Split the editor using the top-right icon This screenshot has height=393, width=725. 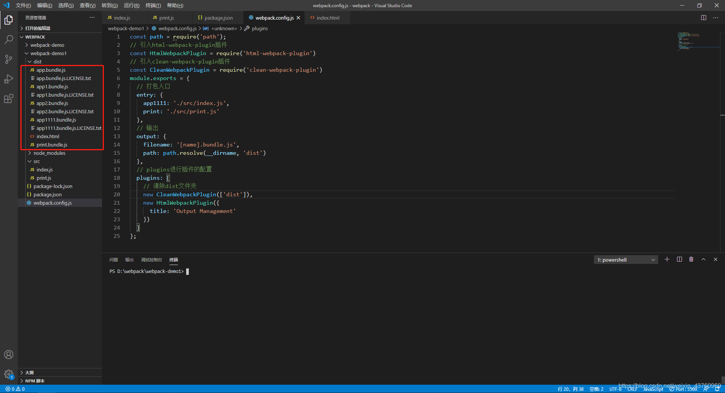pos(704,17)
